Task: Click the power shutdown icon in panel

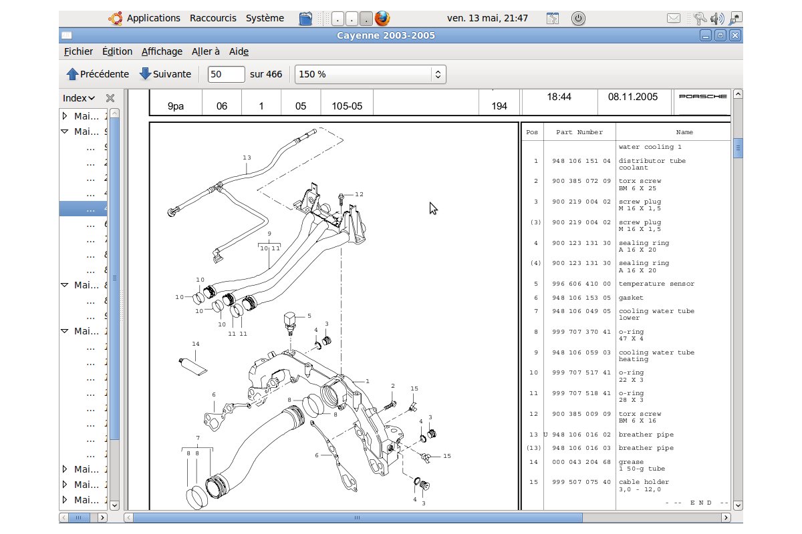Action: point(579,18)
